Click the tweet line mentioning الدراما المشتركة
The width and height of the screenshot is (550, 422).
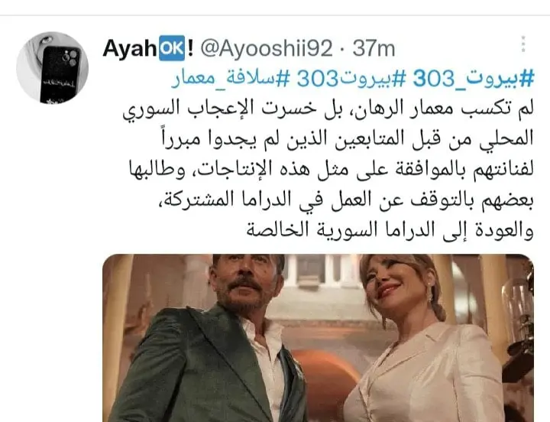[x=344, y=201]
